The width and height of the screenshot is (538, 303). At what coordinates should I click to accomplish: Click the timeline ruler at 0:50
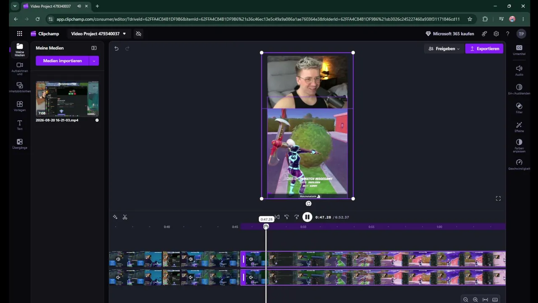tap(303, 227)
